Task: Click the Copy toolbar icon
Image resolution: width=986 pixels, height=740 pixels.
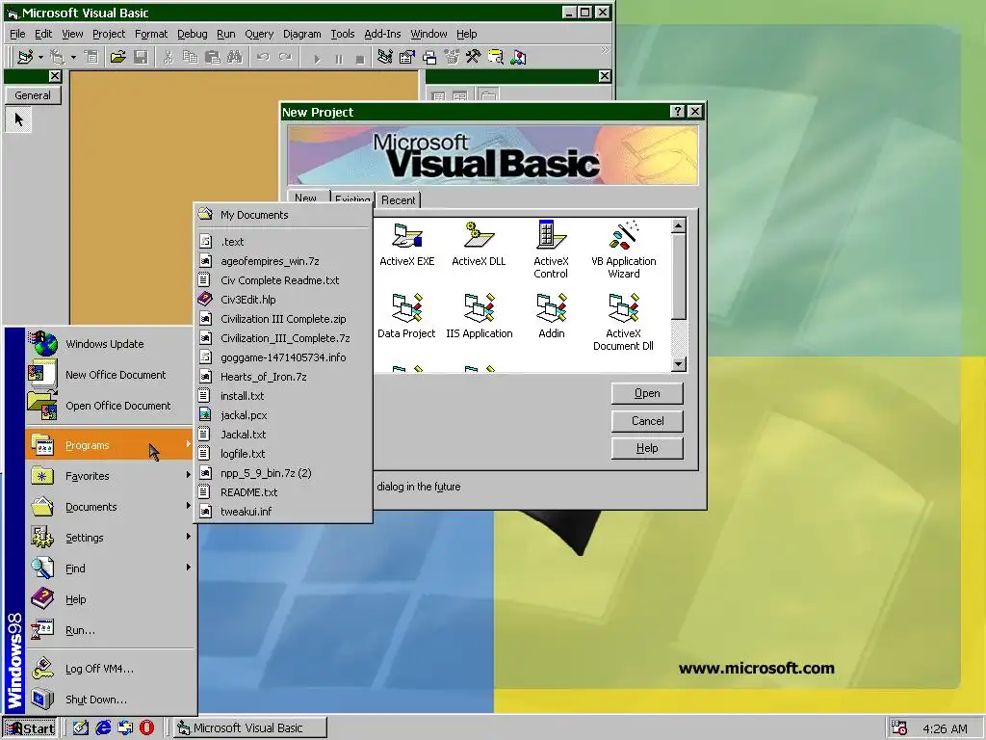Action: tap(190, 57)
